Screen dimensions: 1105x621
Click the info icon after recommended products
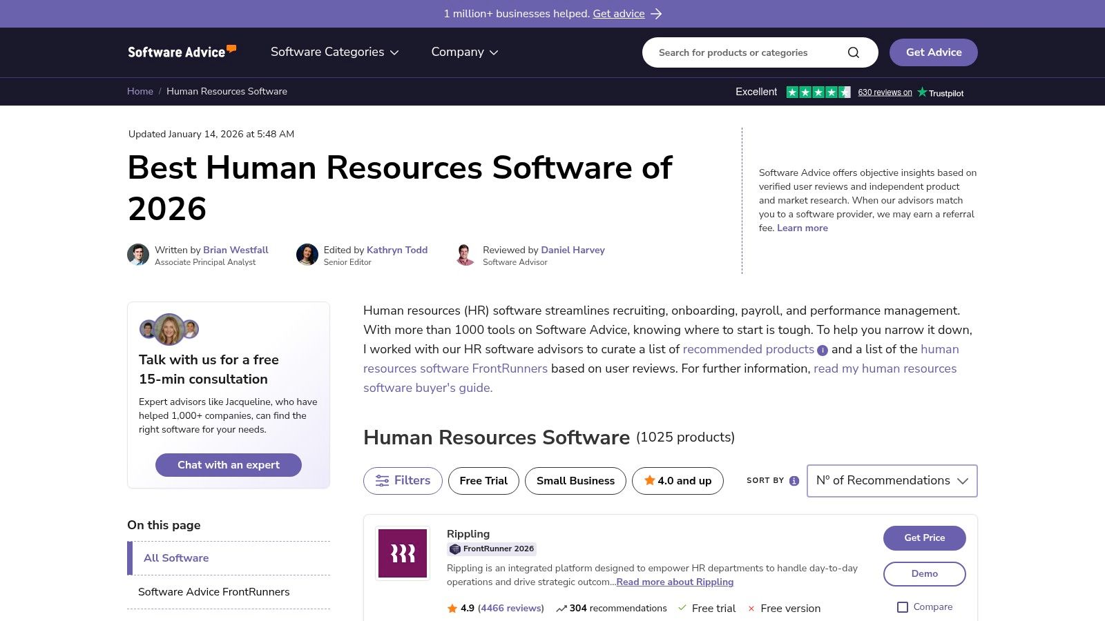coord(822,351)
